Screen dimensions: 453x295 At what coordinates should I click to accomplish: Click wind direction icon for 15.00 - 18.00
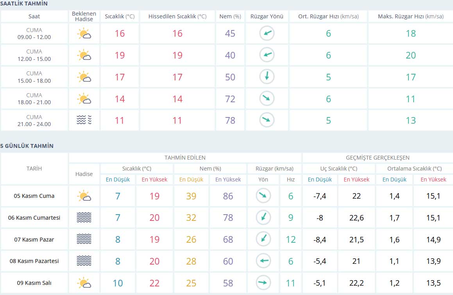tap(267, 77)
